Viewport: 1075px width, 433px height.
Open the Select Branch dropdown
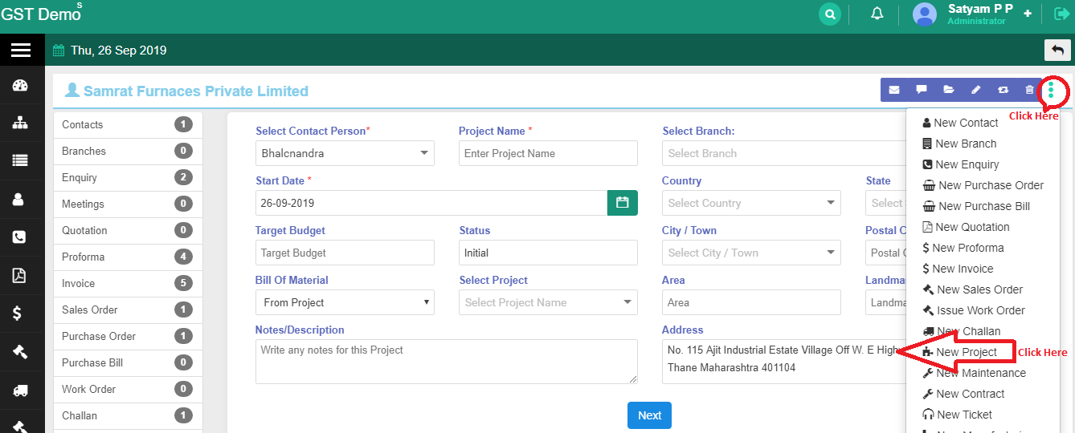783,153
